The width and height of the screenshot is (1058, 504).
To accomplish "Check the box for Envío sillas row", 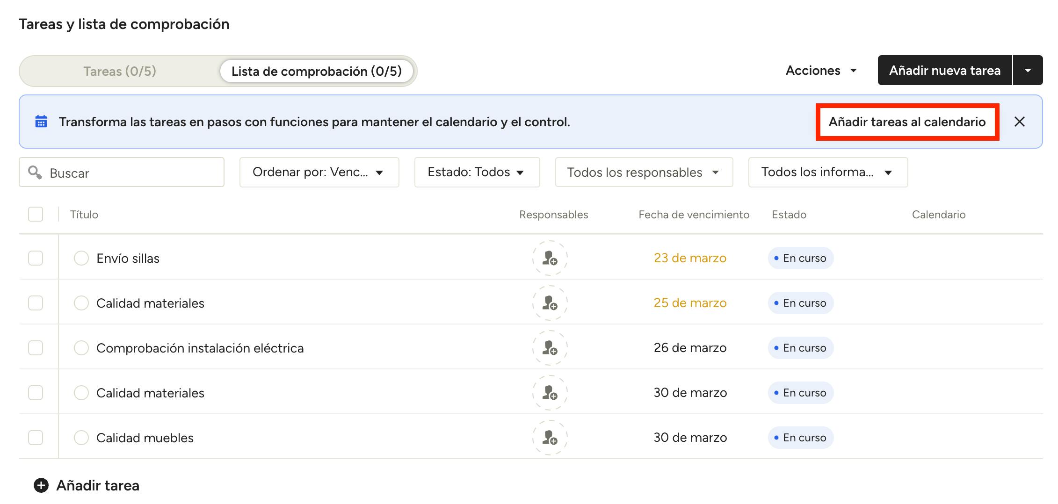I will click(36, 258).
